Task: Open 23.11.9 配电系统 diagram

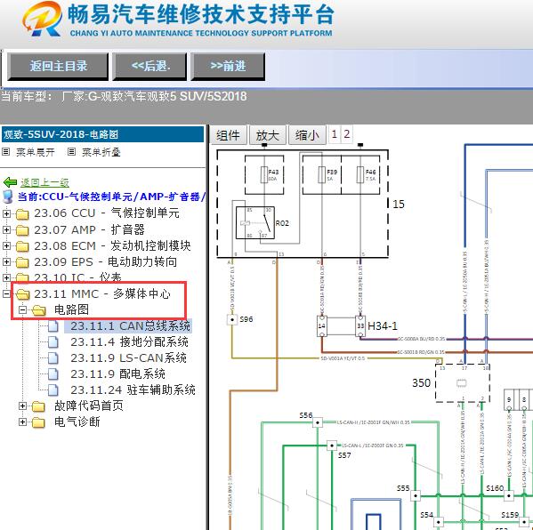Action: [117, 374]
